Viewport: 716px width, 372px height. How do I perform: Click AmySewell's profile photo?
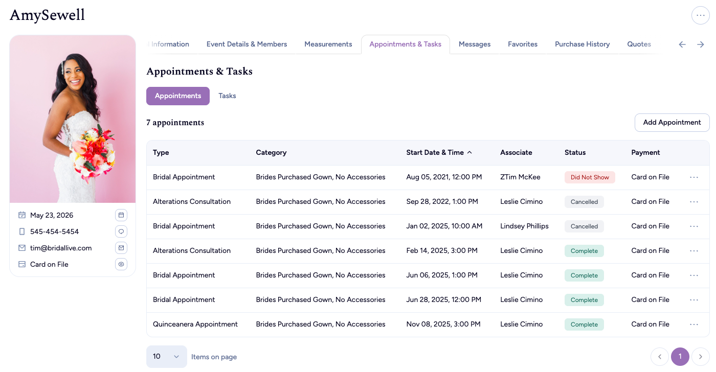(72, 118)
